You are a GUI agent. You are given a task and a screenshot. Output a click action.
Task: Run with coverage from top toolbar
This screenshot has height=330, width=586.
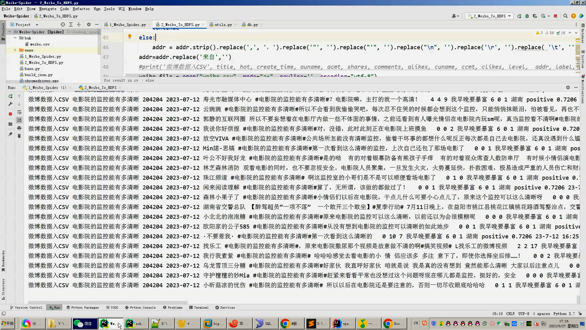[535, 16]
